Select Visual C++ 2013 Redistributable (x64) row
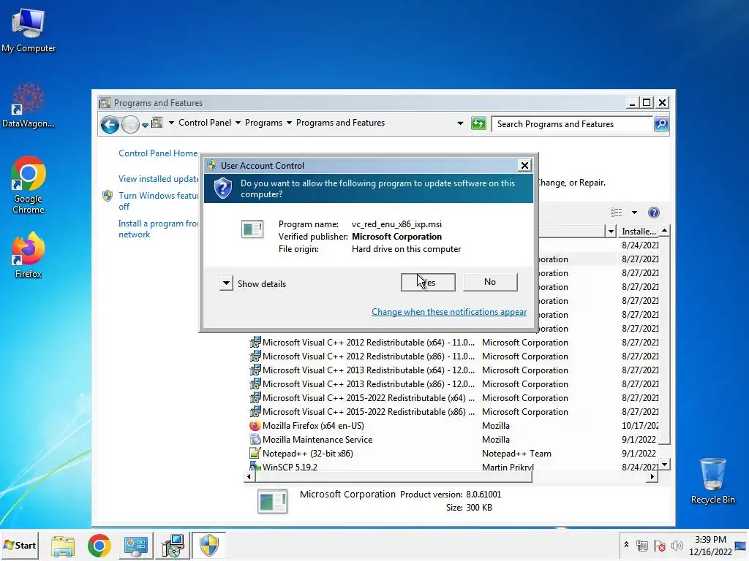Screen dimensions: 749x561 coord(453,370)
